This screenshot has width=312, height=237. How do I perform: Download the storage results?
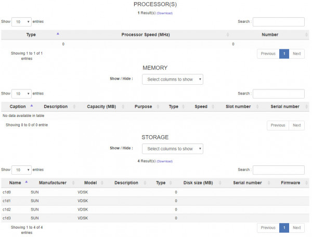point(164,161)
